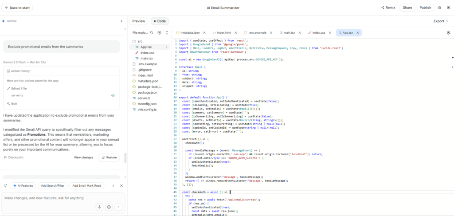The width and height of the screenshot is (454, 216).
Task: Open package-lock.json in the file tree
Action: pos(149,86)
